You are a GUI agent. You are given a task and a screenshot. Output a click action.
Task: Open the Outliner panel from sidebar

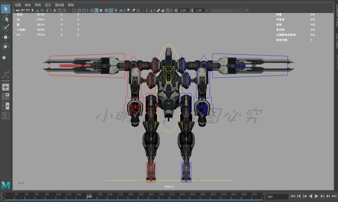(5, 115)
